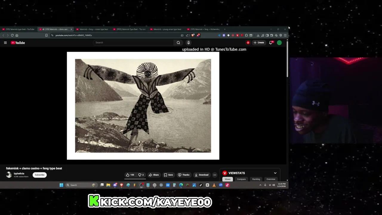Open the green account avatar menu
The height and width of the screenshot is (215, 382).
(x=279, y=43)
